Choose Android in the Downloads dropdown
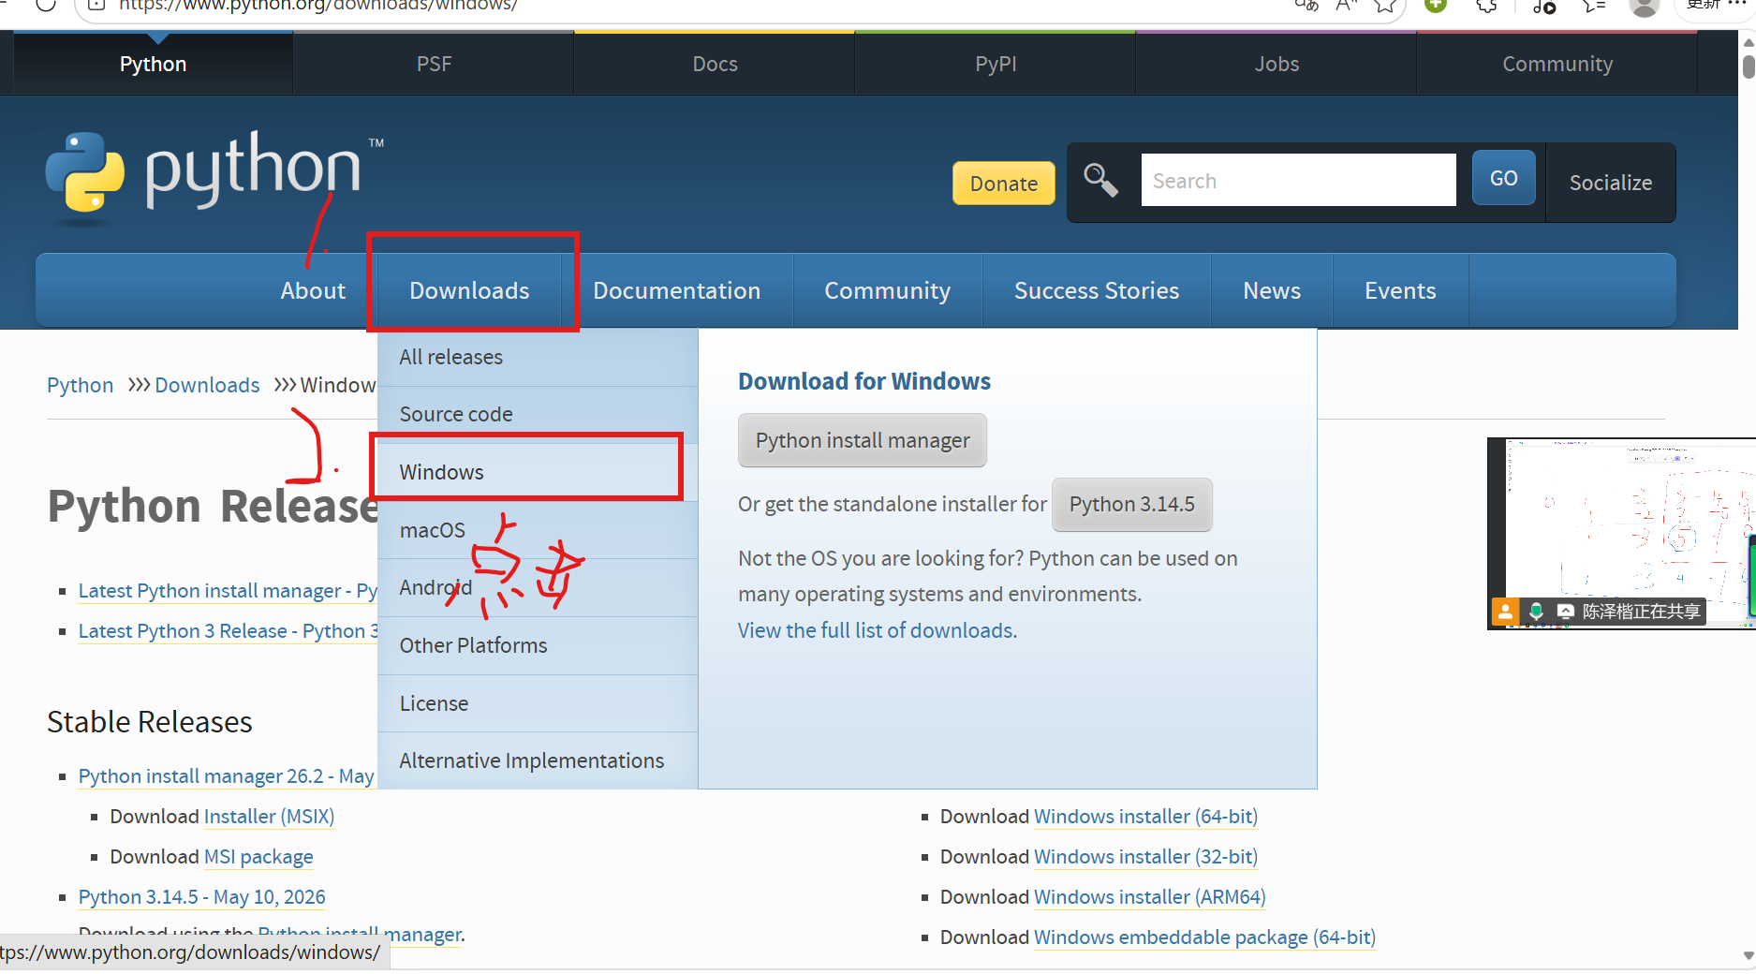1756x974 pixels. (x=538, y=587)
